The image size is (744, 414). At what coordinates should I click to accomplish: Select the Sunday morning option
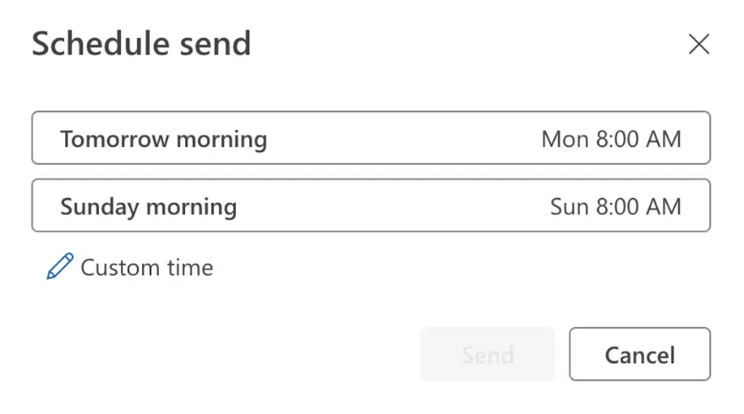[x=371, y=205]
